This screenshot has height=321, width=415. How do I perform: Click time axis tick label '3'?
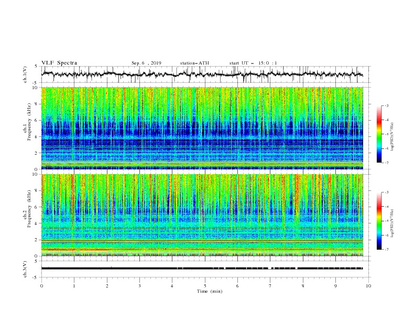tap(139, 286)
